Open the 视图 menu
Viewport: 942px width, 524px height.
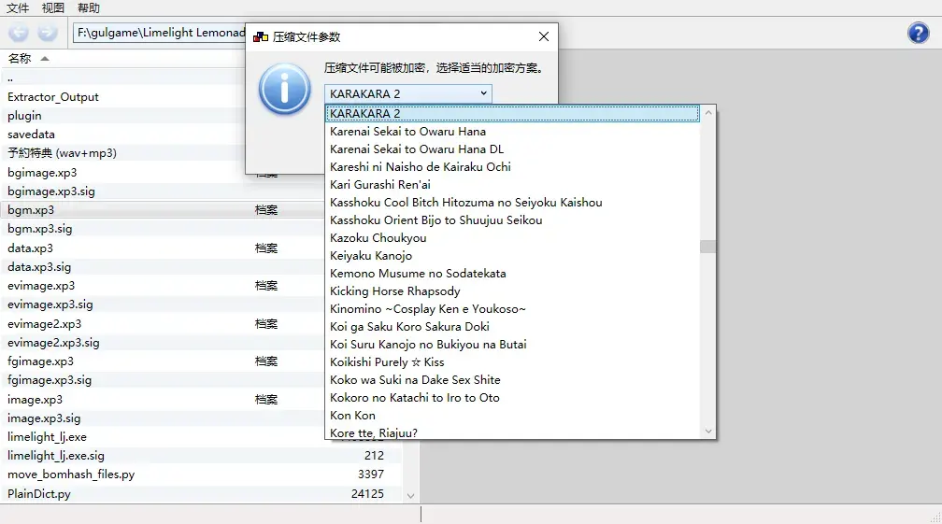point(53,7)
